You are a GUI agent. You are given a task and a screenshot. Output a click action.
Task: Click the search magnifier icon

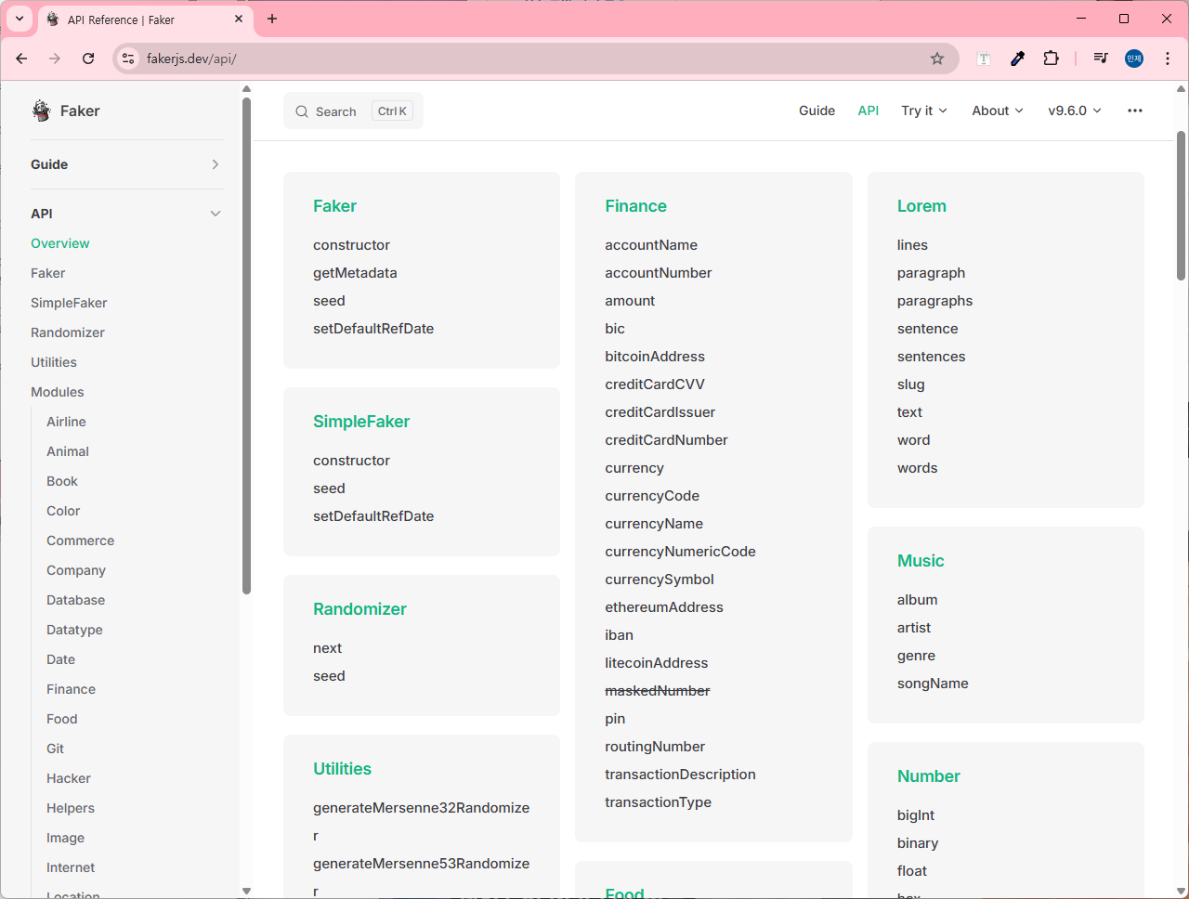[x=302, y=111]
